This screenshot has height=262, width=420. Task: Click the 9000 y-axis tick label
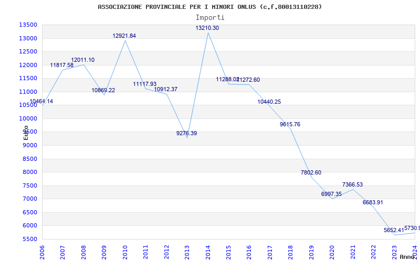click(29, 145)
